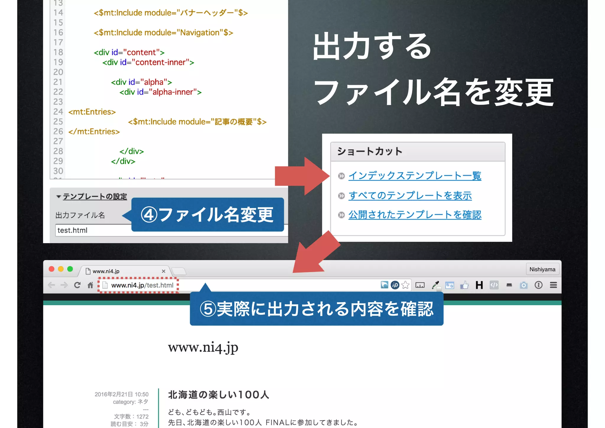Screen dimensions: 605x428
Task: Open すべてのテンプレートを表示 link
Action: pyautogui.click(x=410, y=196)
